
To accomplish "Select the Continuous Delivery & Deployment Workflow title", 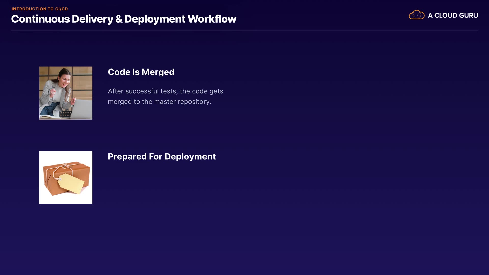I will coord(124,19).
